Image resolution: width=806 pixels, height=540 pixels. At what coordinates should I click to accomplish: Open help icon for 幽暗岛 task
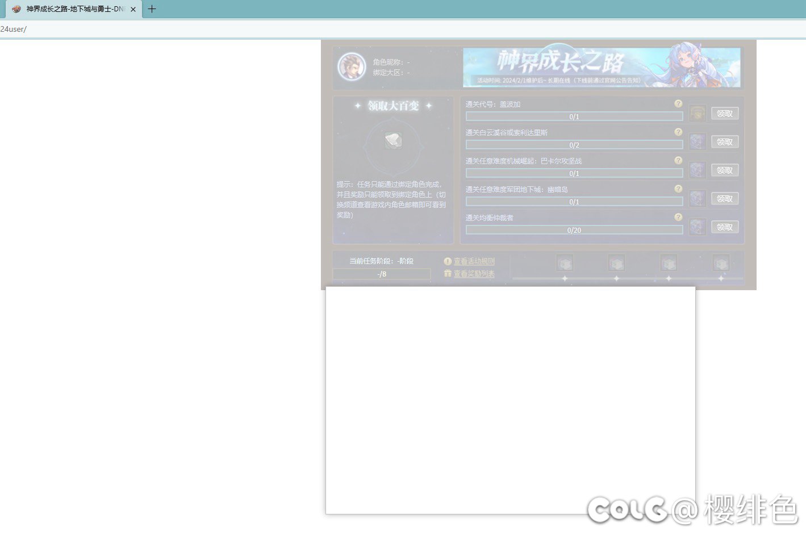[678, 189]
